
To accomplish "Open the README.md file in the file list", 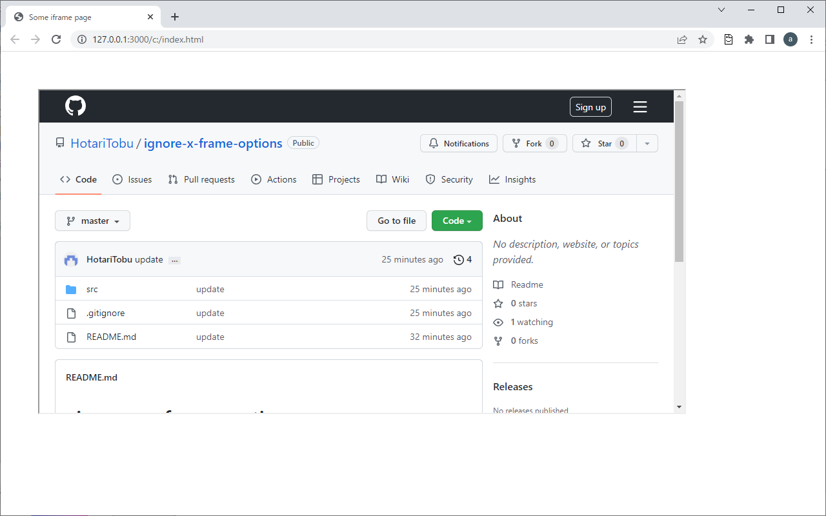I will coord(111,337).
